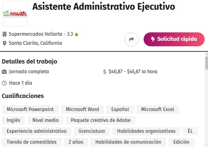
Task: Click the location pin icon
Action: coord(5,43)
